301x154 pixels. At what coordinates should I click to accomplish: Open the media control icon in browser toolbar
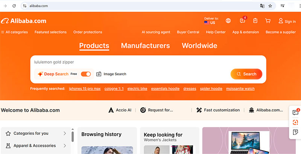click(283, 6)
